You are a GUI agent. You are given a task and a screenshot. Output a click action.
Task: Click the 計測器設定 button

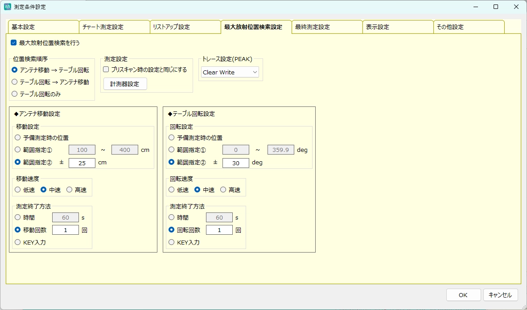coord(125,84)
